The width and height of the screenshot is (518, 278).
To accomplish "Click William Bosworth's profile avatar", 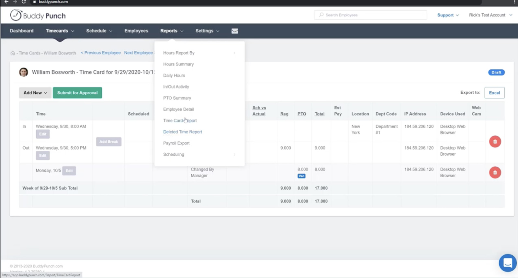I will tap(24, 72).
